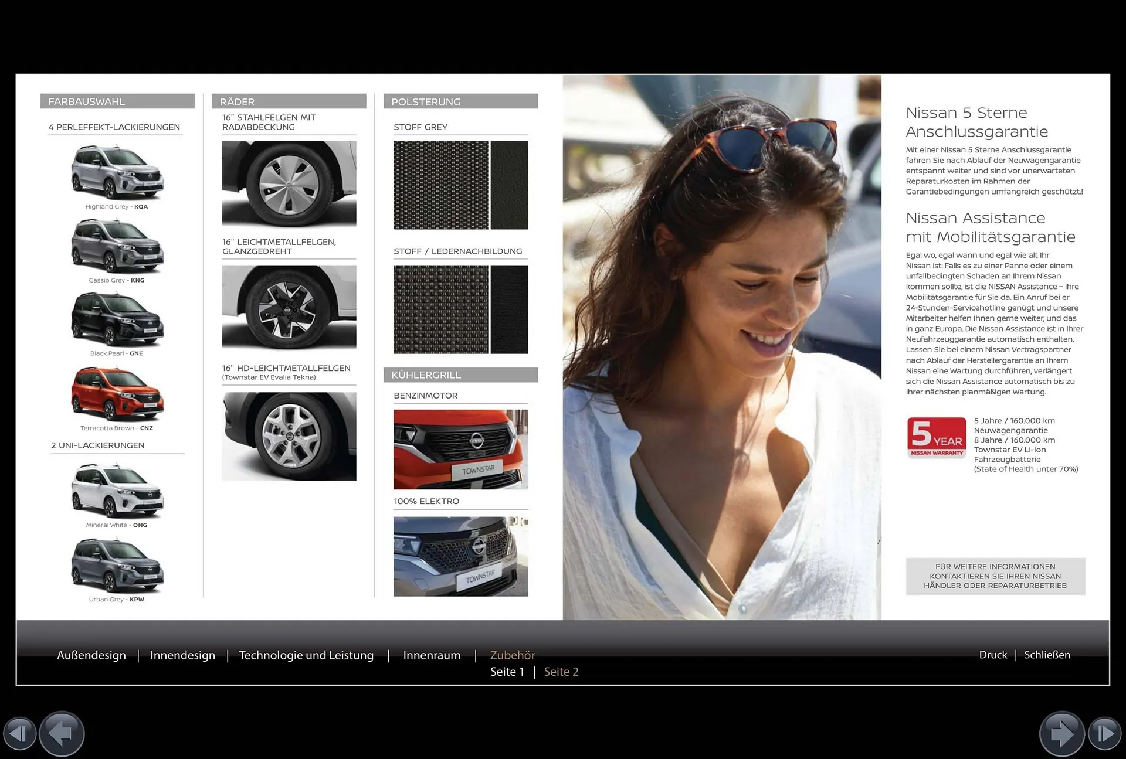Select the Black Pearl car color

[x=117, y=320]
